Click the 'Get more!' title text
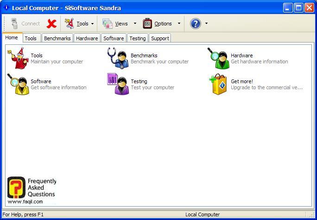The height and width of the screenshot is (220, 317). (x=242, y=81)
